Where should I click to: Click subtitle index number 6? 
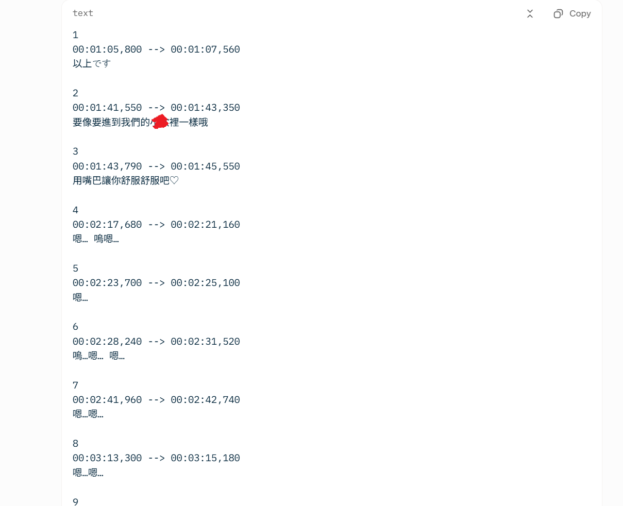pos(75,327)
